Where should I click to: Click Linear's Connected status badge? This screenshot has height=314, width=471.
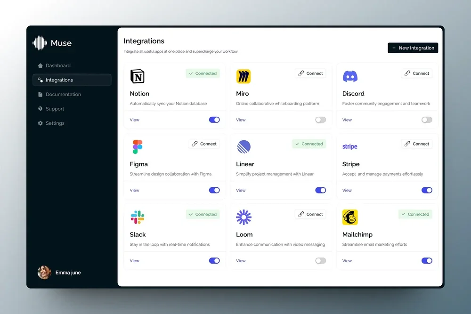(x=309, y=144)
